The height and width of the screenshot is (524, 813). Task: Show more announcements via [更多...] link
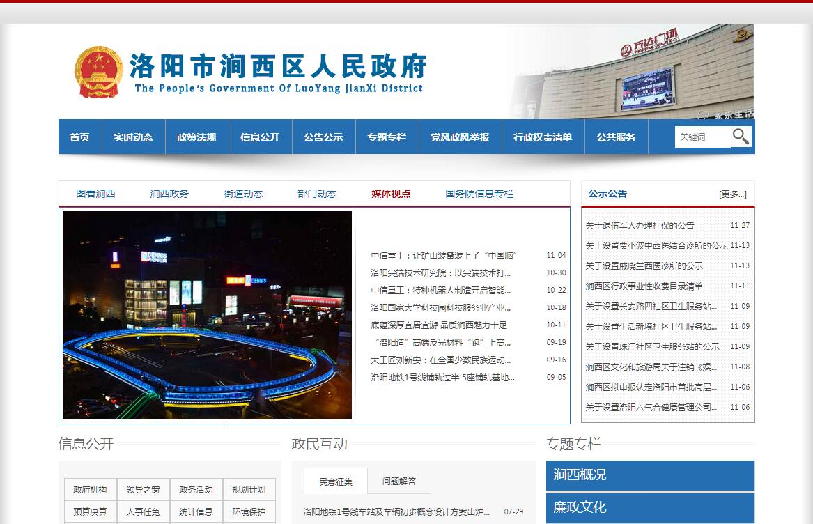732,194
